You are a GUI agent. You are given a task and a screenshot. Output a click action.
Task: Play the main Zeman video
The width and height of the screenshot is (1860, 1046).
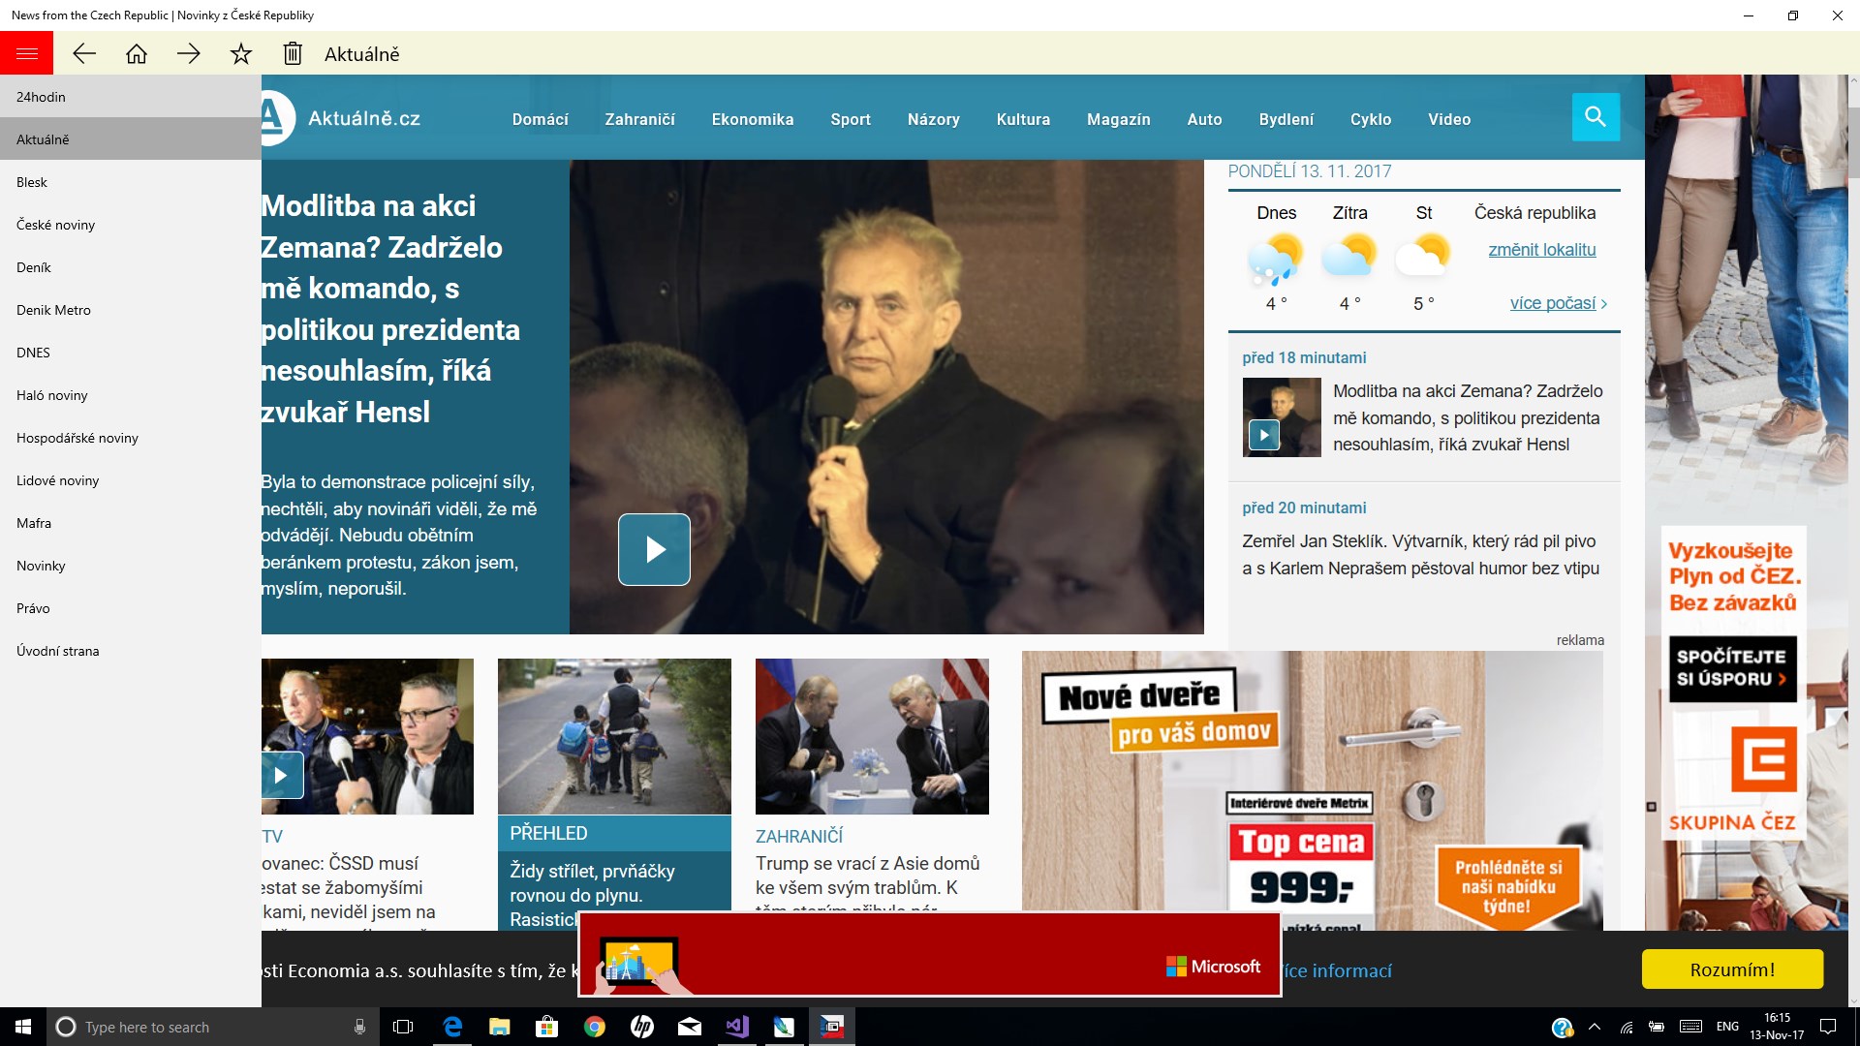[654, 549]
